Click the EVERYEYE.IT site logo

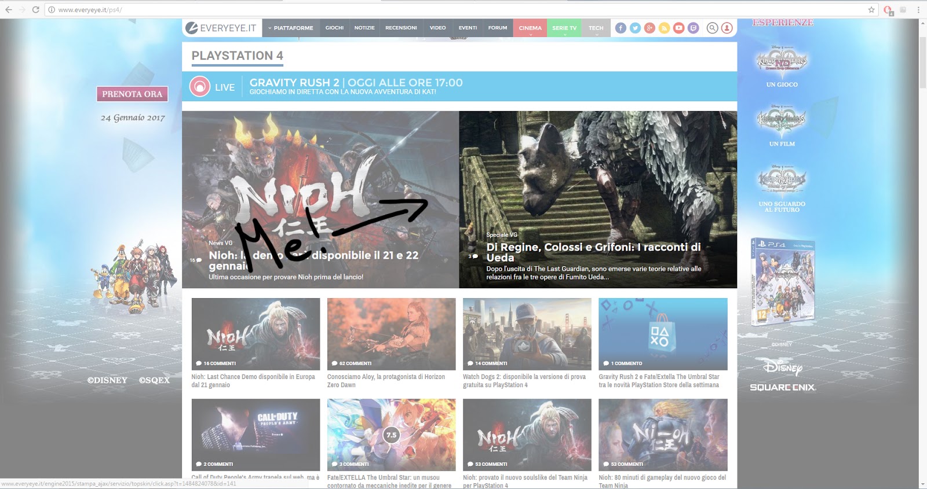(221, 28)
